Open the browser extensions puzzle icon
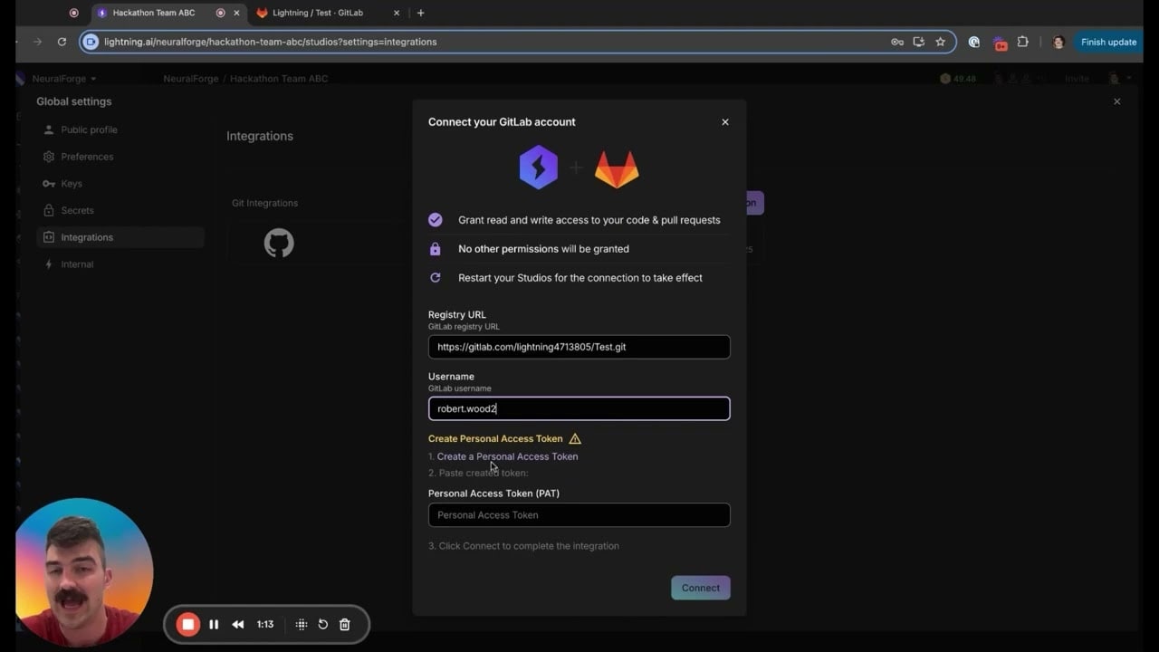Viewport: 1159px width, 652px height. (x=1022, y=42)
